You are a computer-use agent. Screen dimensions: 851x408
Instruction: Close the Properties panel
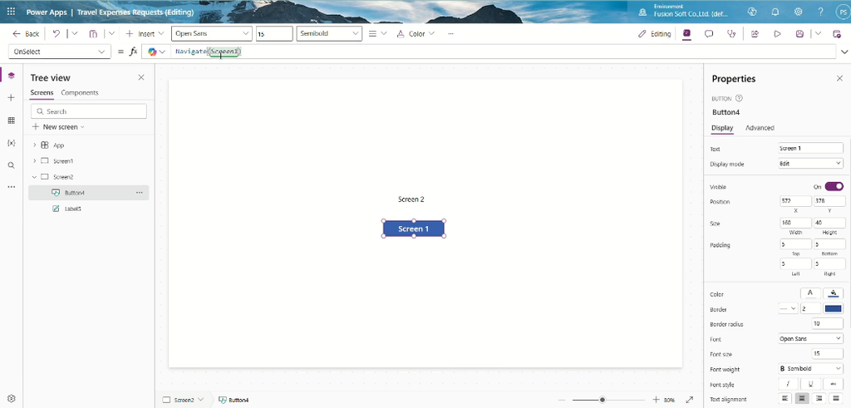[x=839, y=79]
